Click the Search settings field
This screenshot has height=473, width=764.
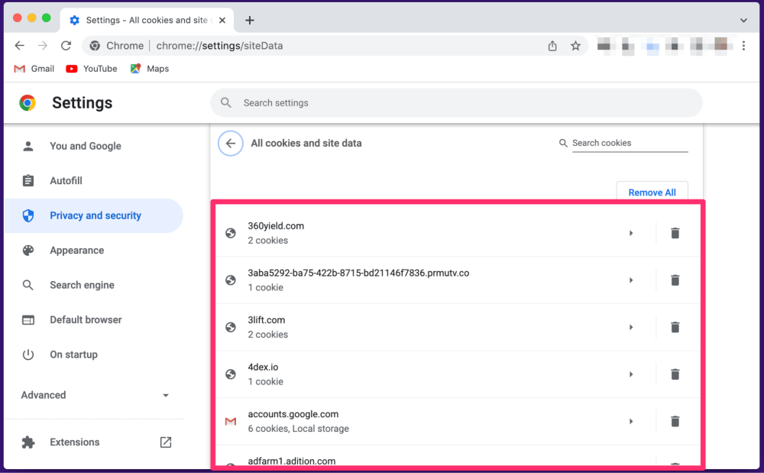(457, 103)
